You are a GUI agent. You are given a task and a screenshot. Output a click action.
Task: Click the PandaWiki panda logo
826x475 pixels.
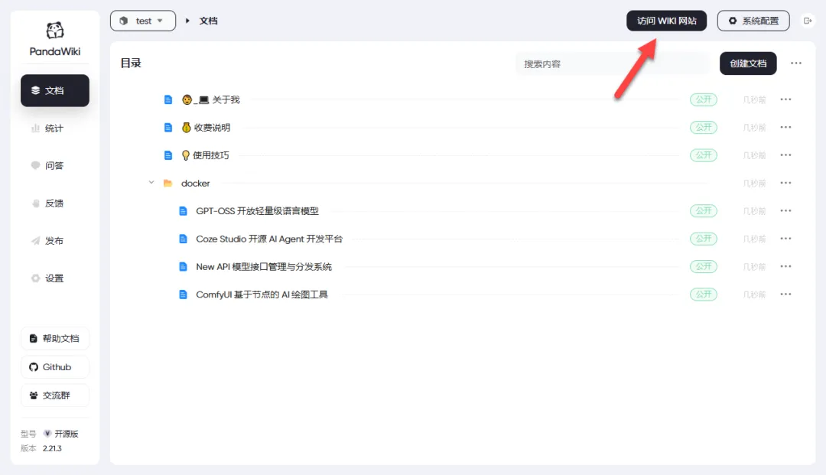point(55,31)
